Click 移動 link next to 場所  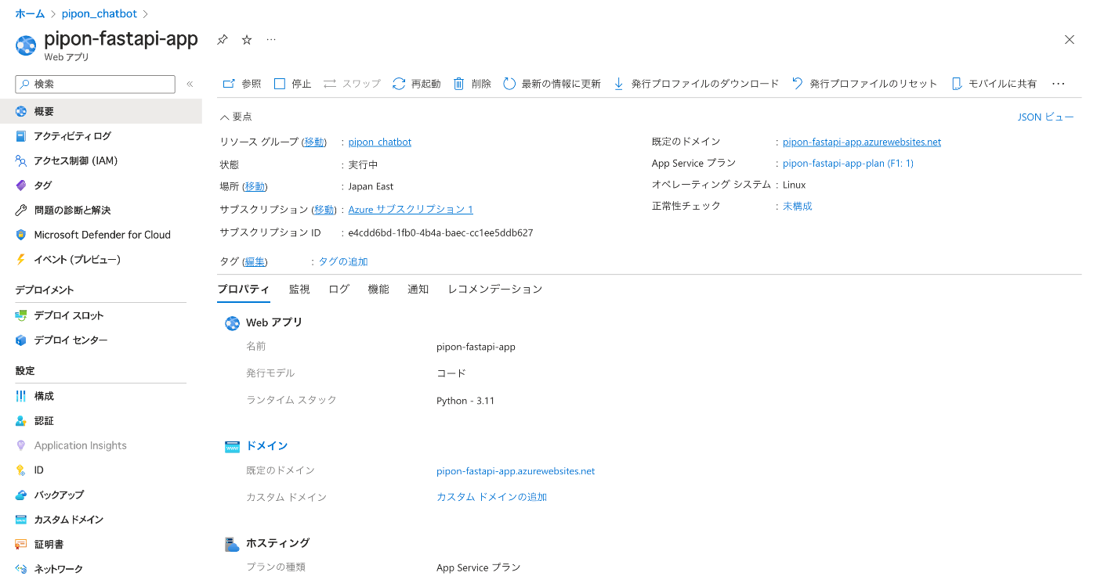255,186
